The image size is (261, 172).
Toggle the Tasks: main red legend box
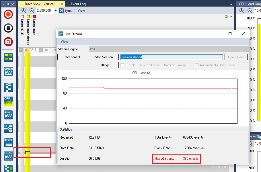pos(34,17)
